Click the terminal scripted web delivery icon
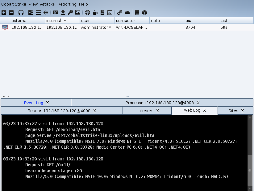Screen dimensions: 254x191 click(x=110, y=12)
